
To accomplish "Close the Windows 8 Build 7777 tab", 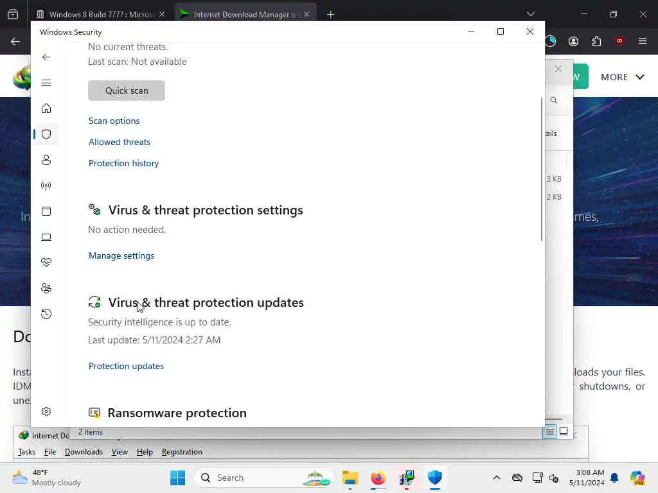I will click(x=162, y=14).
